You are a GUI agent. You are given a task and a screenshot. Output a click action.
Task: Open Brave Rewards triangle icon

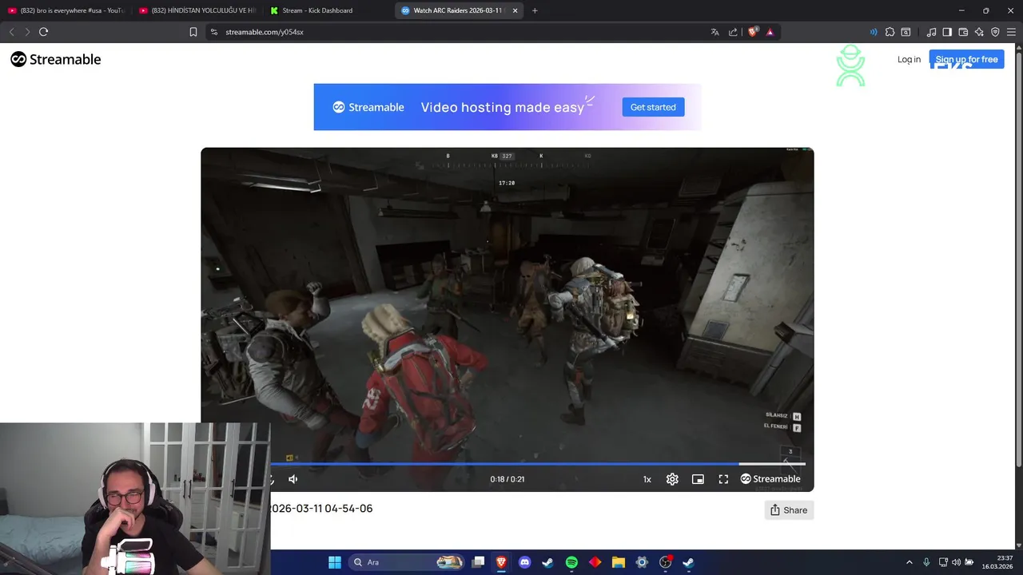(x=770, y=32)
